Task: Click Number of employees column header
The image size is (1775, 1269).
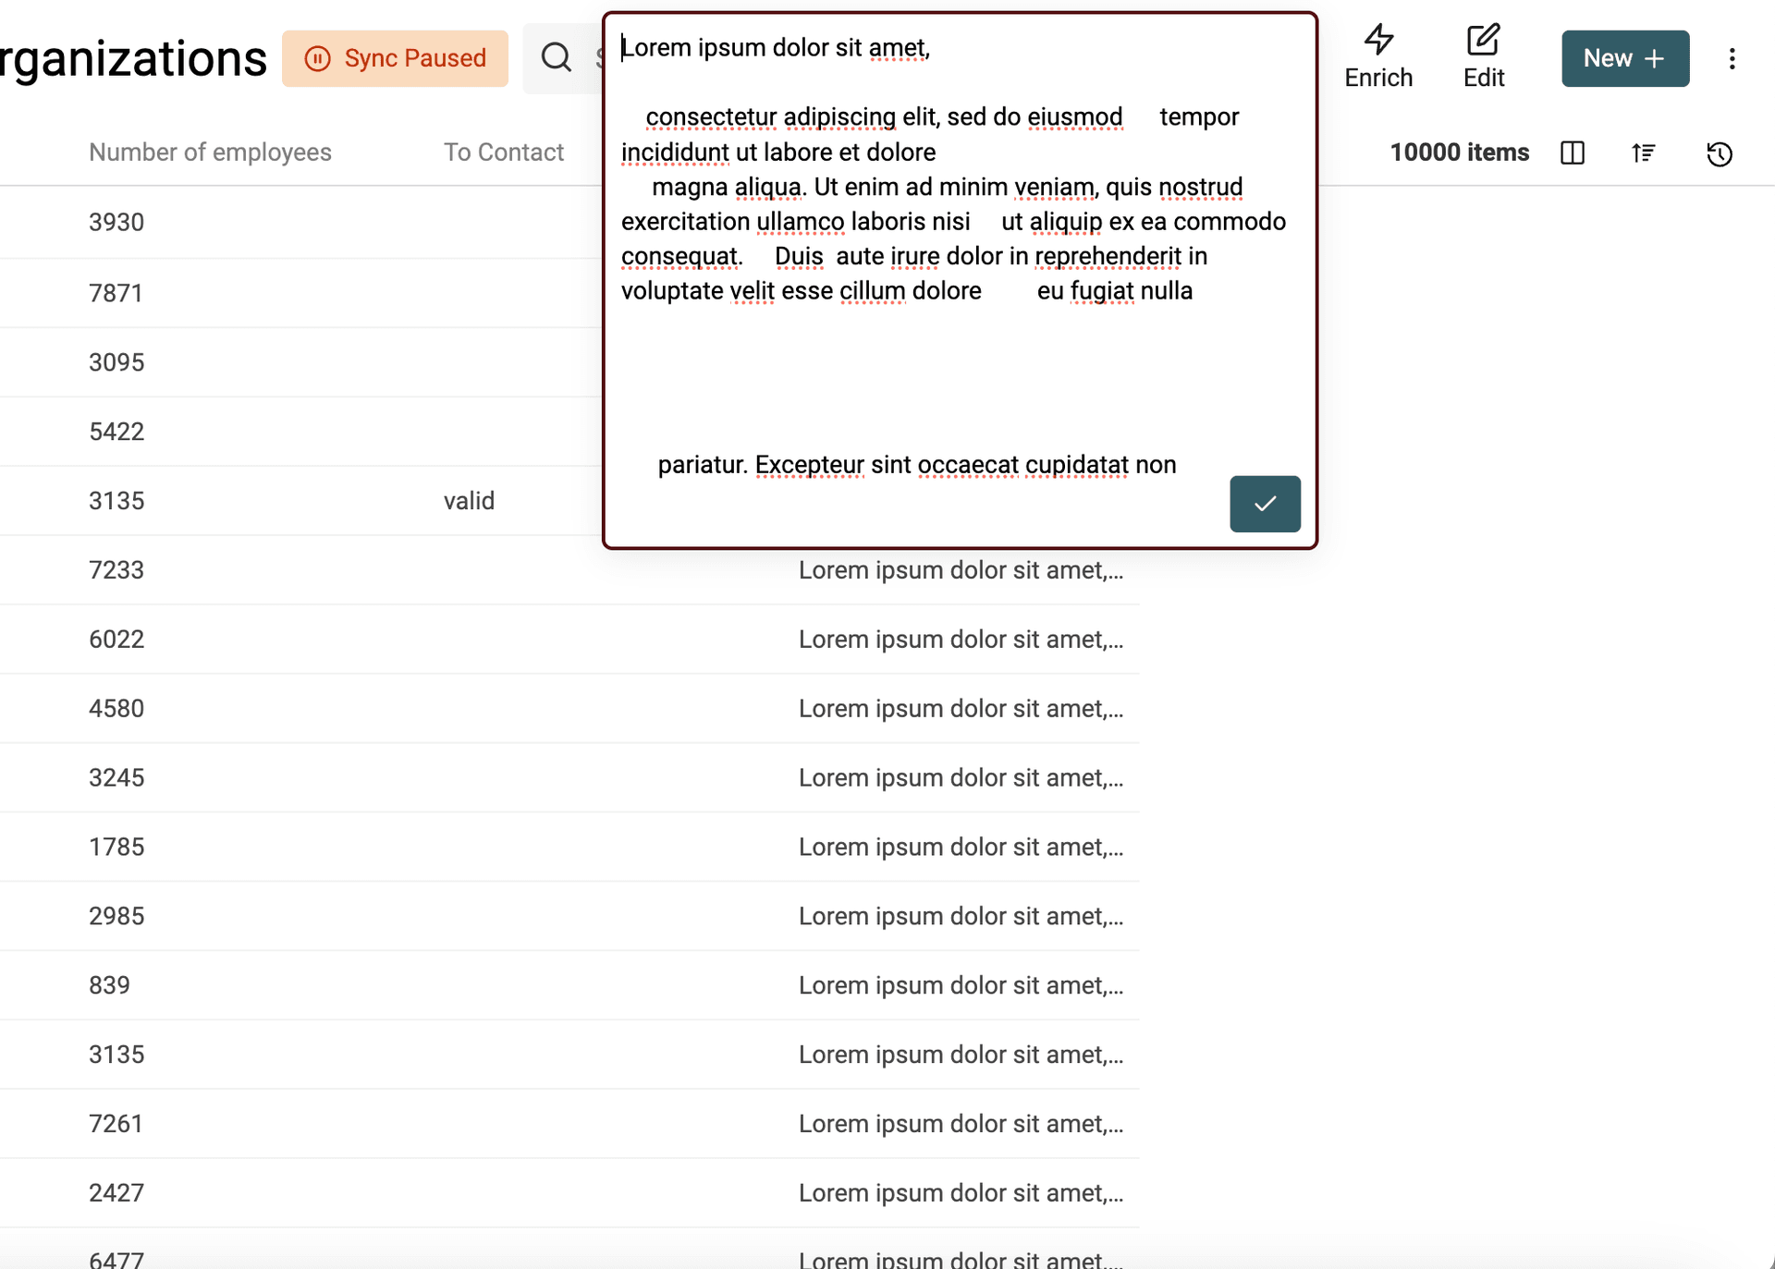Action: click(x=210, y=153)
